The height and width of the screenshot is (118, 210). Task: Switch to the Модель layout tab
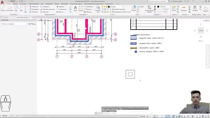click(5, 116)
